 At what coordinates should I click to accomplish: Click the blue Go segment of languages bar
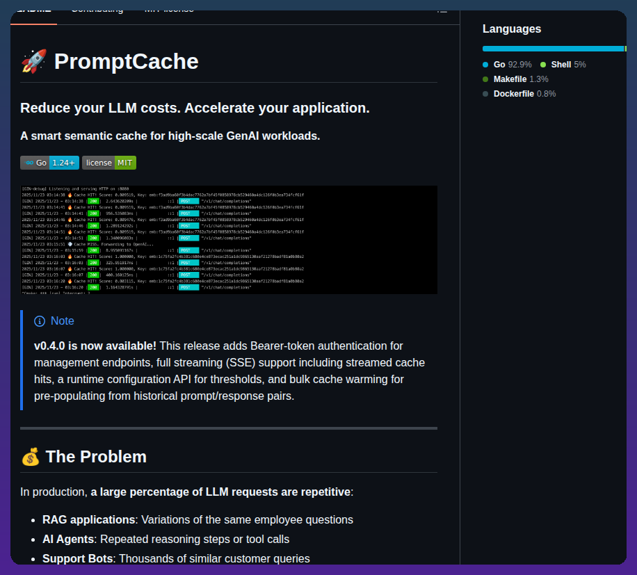(553, 49)
